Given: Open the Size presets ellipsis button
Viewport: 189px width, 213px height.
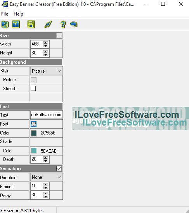Looking at the screenshot, I should coord(59,36).
